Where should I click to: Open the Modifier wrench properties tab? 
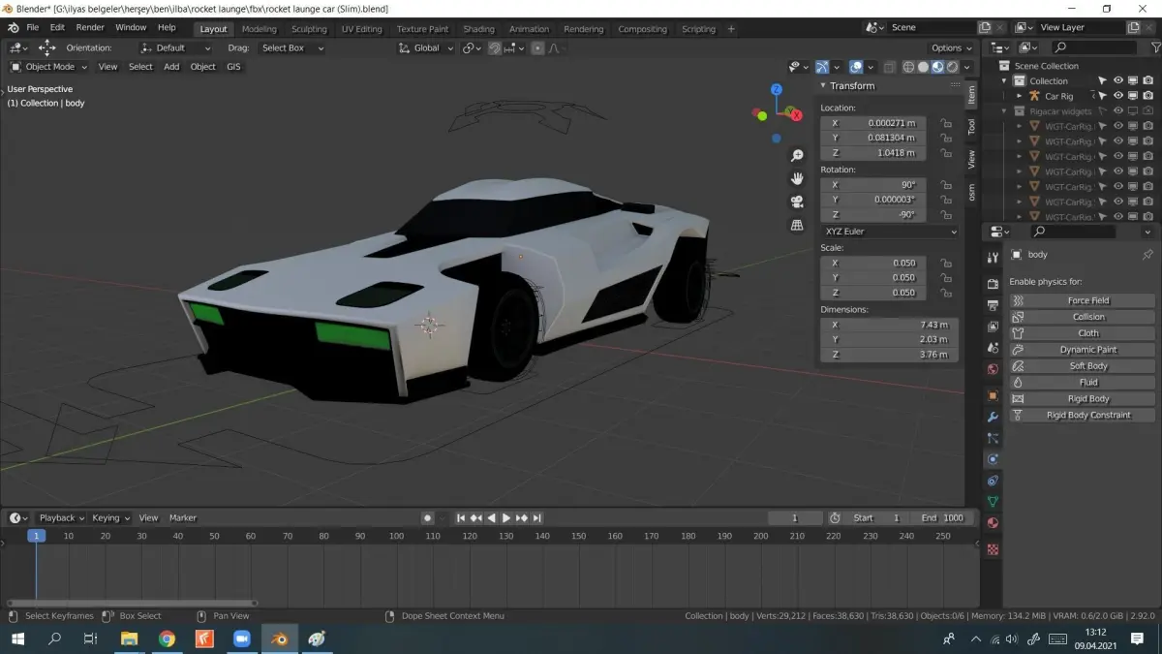tap(993, 417)
